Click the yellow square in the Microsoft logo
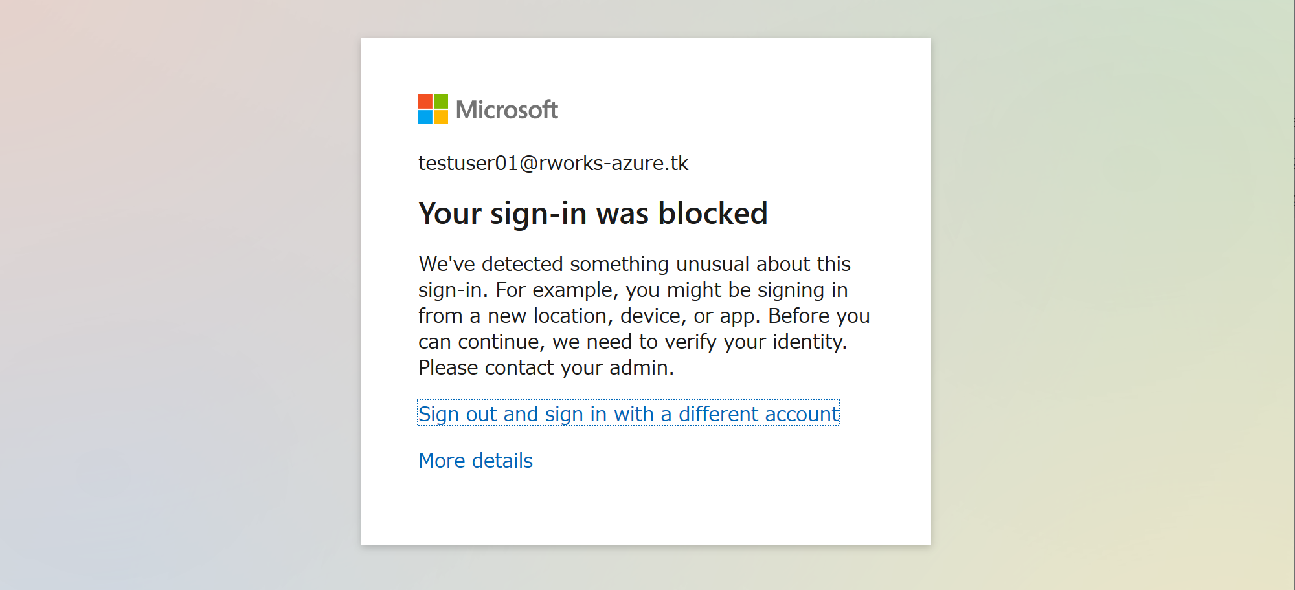This screenshot has width=1295, height=590. 441,117
